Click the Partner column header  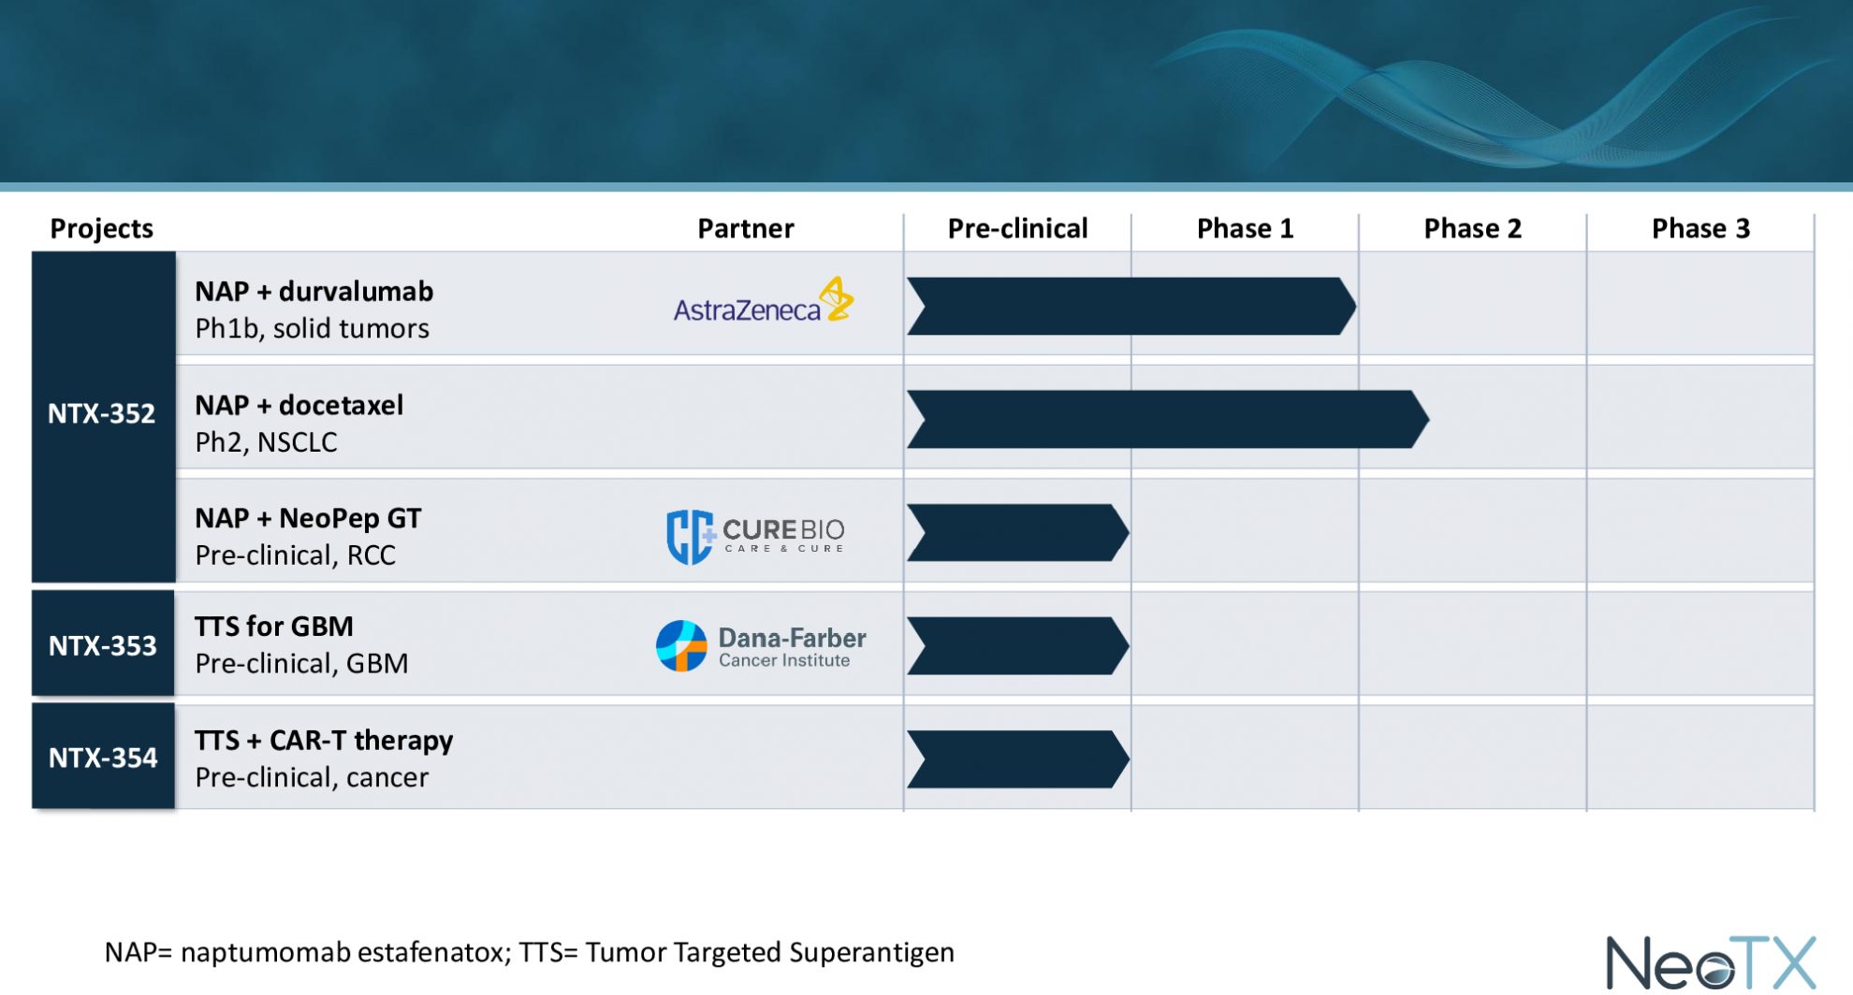745,229
